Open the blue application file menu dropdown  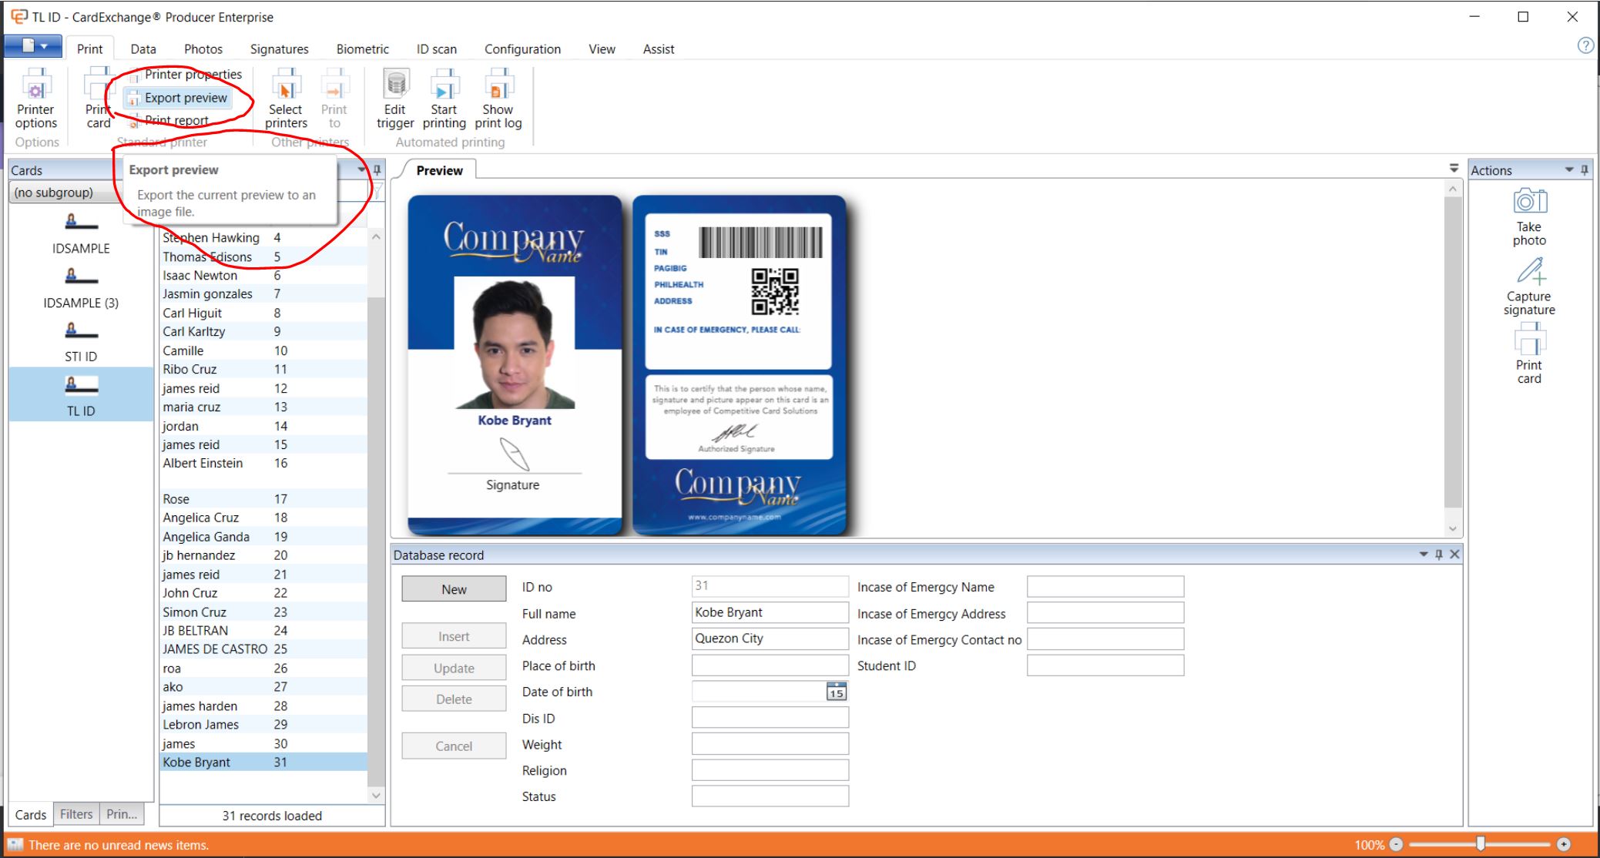pyautogui.click(x=34, y=46)
